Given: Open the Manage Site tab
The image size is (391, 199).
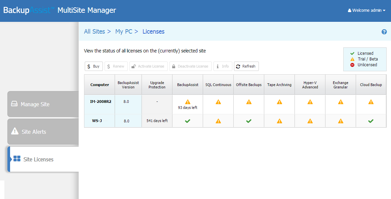Looking at the screenshot, I should click(43, 104).
